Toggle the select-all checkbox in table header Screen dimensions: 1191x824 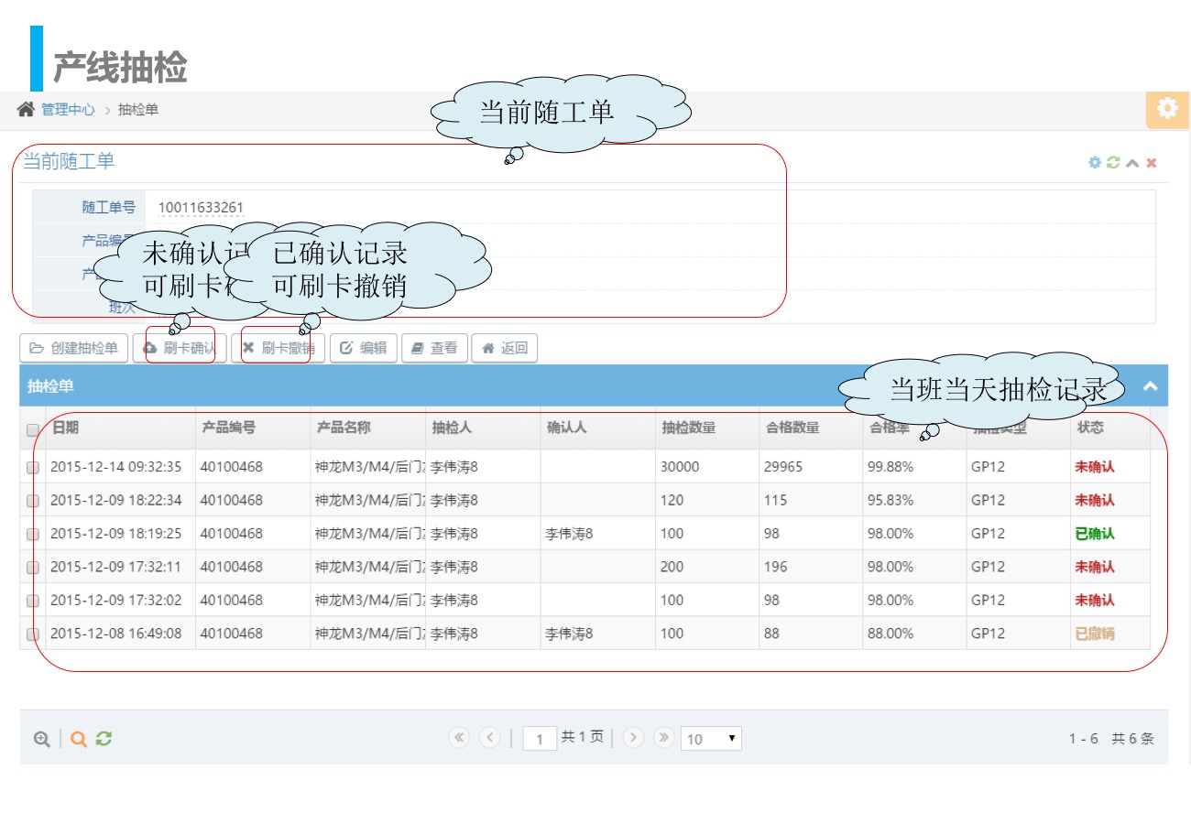click(x=33, y=429)
